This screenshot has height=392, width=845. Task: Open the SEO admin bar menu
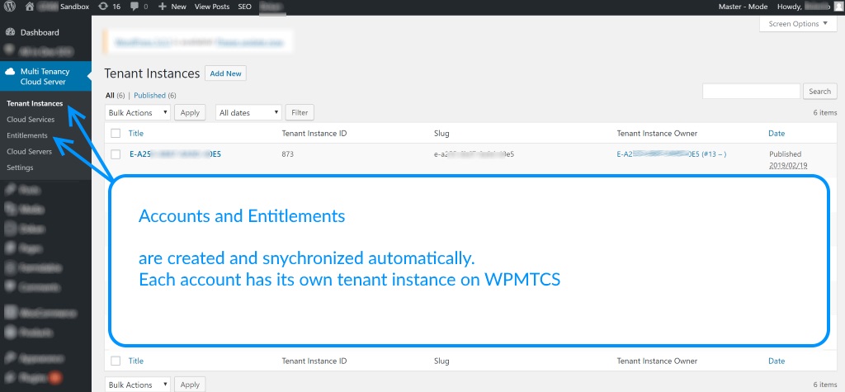244,7
